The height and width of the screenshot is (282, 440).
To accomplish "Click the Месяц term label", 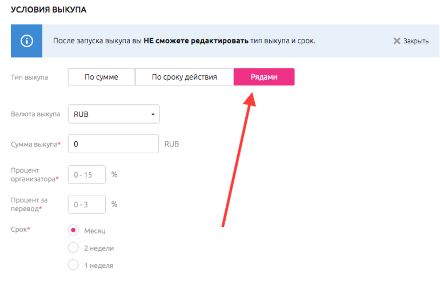I will (x=94, y=231).
